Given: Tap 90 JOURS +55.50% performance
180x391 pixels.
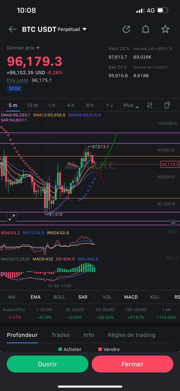Looking at the screenshot, I should (x=105, y=313).
